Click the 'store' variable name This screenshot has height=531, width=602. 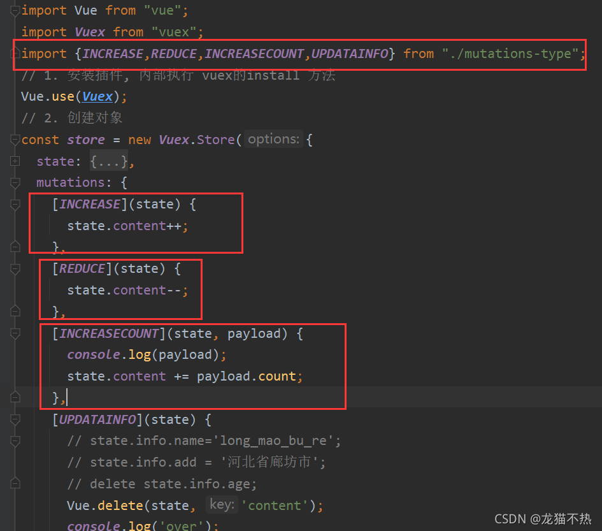tap(85, 140)
